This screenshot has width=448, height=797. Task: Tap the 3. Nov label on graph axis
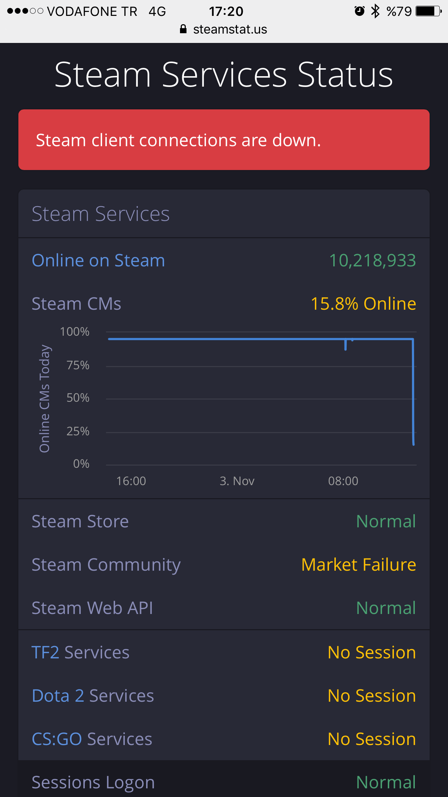point(237,481)
